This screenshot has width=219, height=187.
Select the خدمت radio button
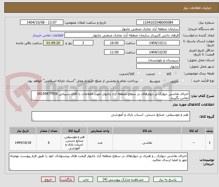coord(159,73)
